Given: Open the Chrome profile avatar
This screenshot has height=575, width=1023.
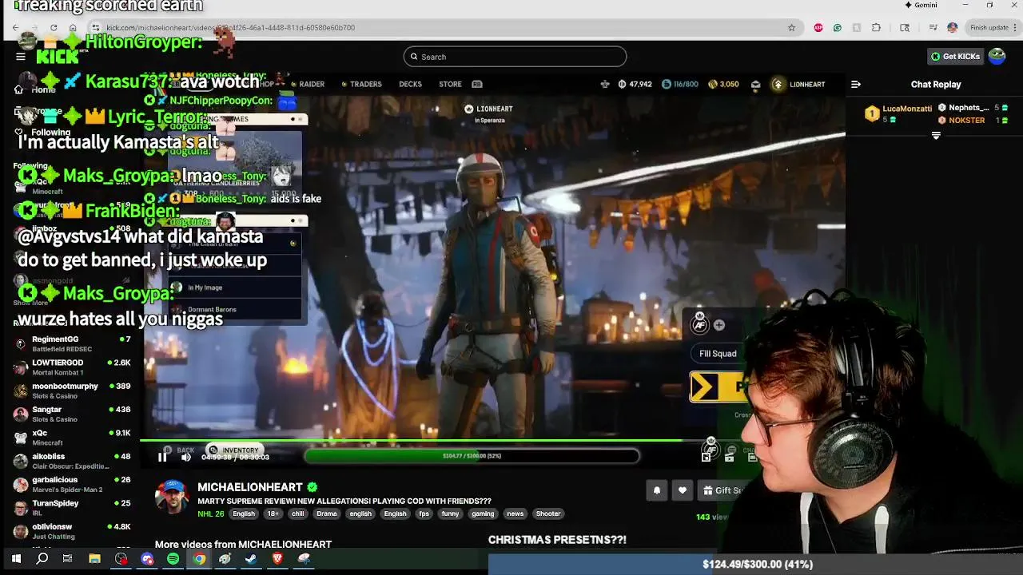Looking at the screenshot, I should pos(952,27).
